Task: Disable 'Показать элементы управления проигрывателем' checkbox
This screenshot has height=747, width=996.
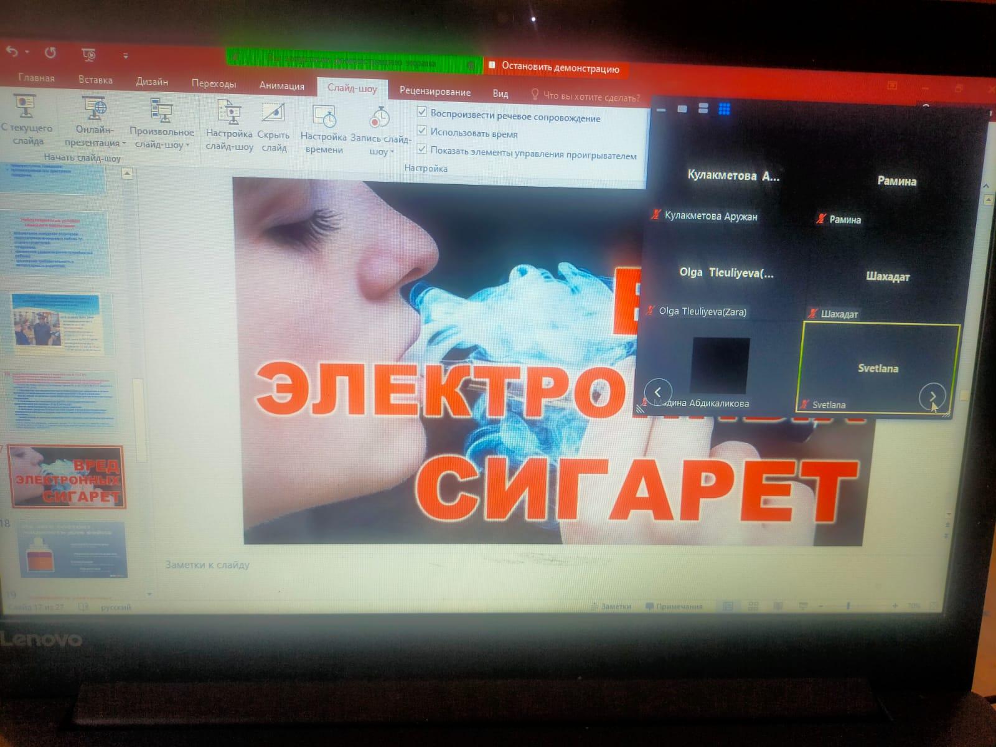Action: click(422, 149)
